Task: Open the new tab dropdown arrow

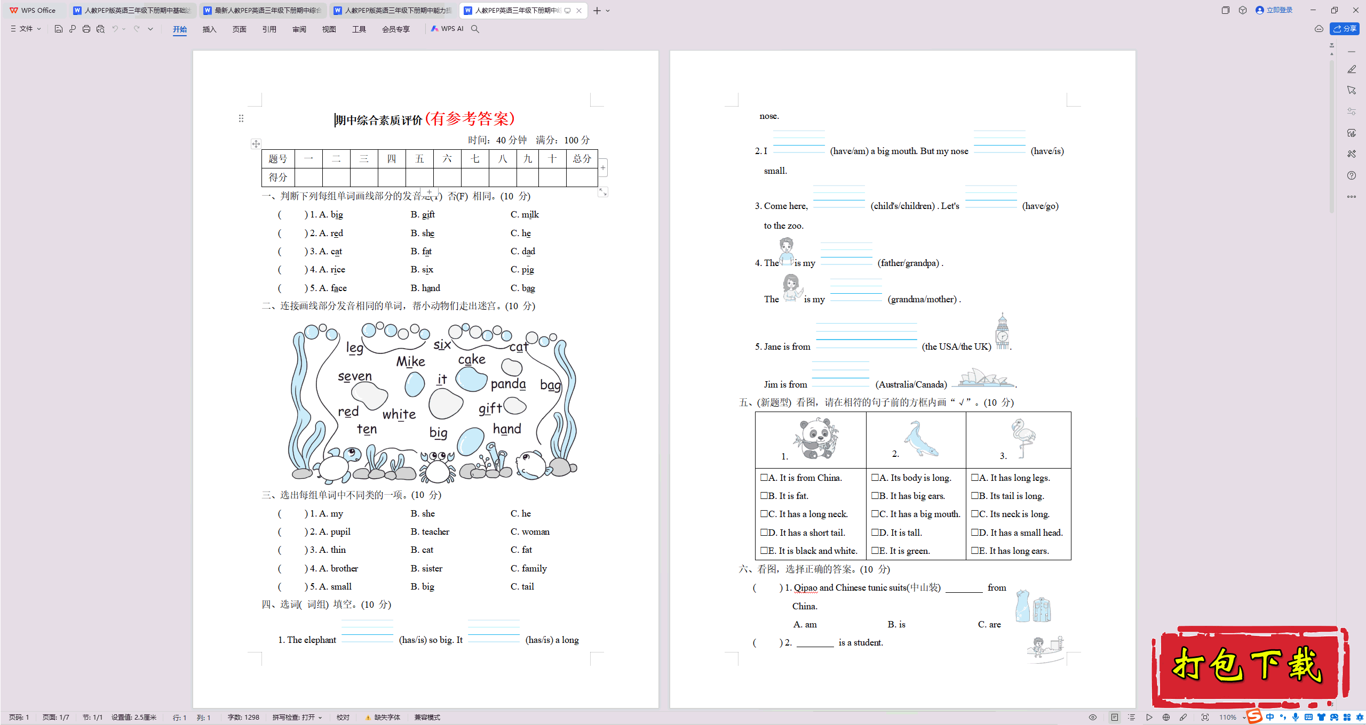Action: pyautogui.click(x=608, y=11)
